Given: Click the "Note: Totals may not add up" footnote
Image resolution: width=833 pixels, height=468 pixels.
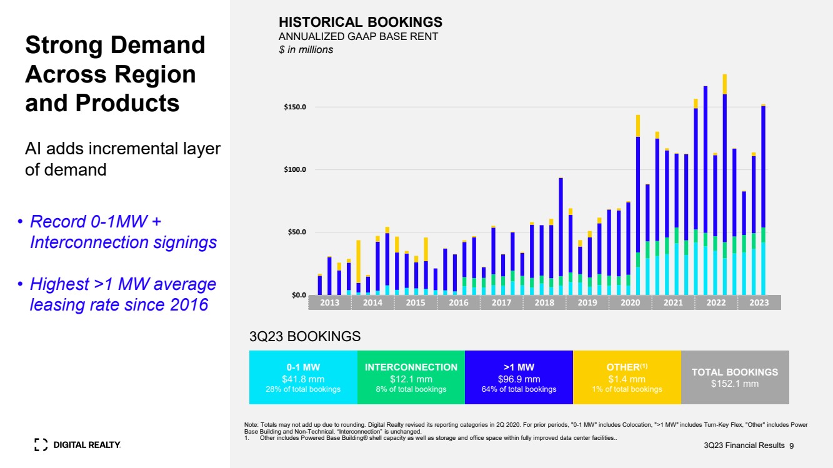Looking at the screenshot, I should [x=526, y=428].
